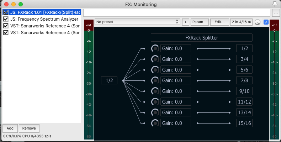Select the 1/2 output channel box

point(244,48)
